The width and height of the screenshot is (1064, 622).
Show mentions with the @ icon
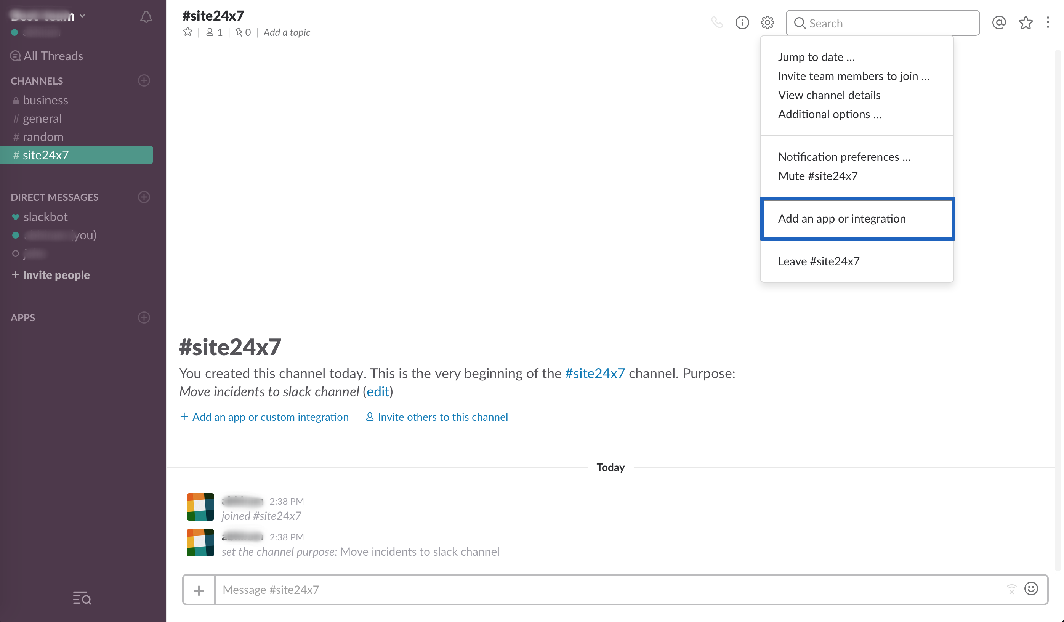click(x=998, y=22)
